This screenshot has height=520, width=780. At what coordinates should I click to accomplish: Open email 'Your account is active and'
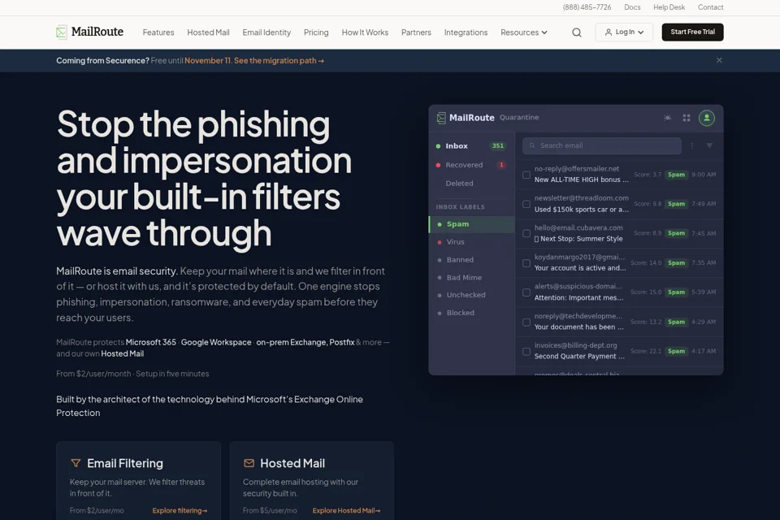580,268
